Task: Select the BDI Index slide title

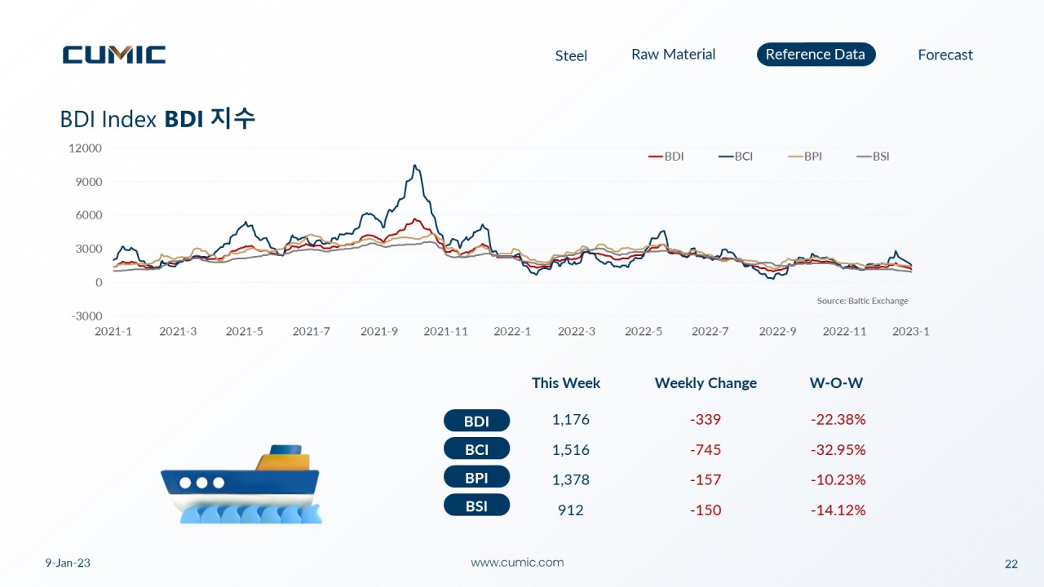Action: pyautogui.click(x=157, y=119)
